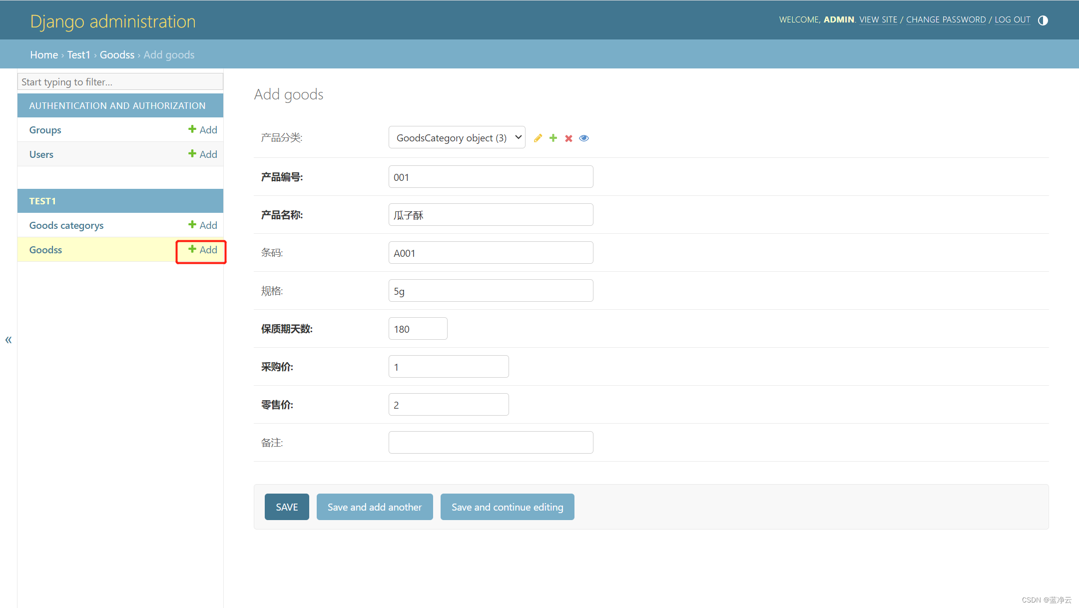Click Add next to Goods categorys

pos(203,225)
